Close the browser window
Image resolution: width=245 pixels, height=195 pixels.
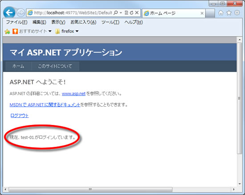(234, 4)
